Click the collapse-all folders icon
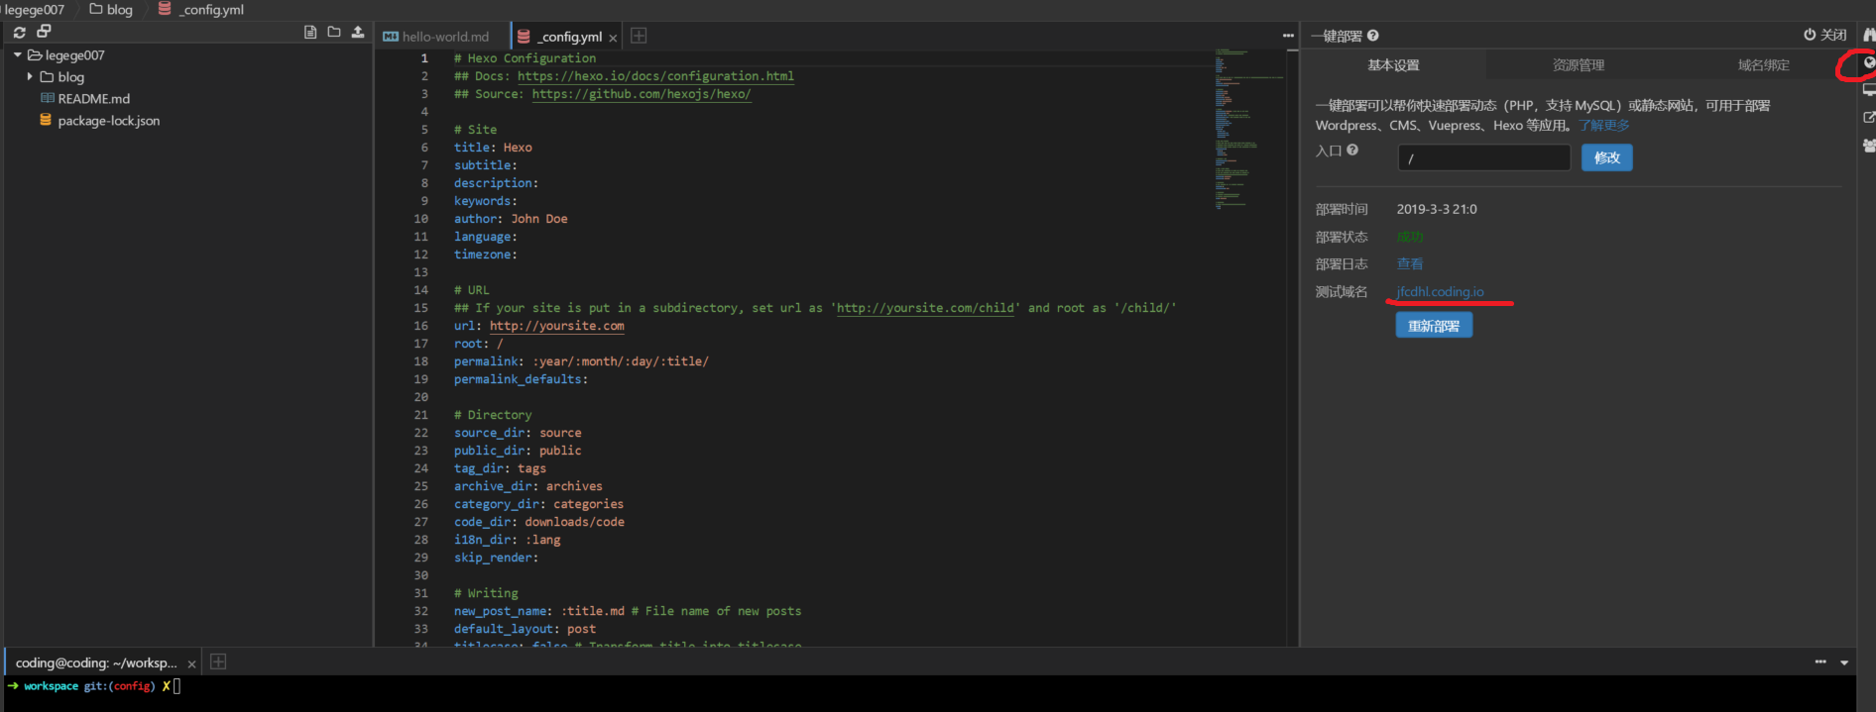The width and height of the screenshot is (1876, 712). [x=44, y=33]
